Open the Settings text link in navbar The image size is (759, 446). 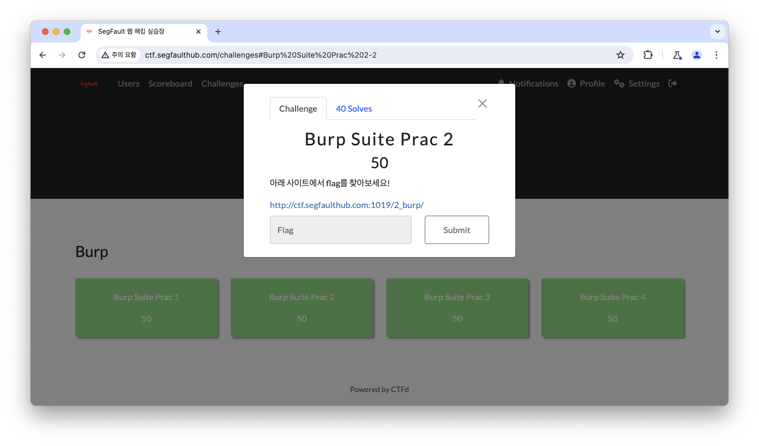(644, 83)
